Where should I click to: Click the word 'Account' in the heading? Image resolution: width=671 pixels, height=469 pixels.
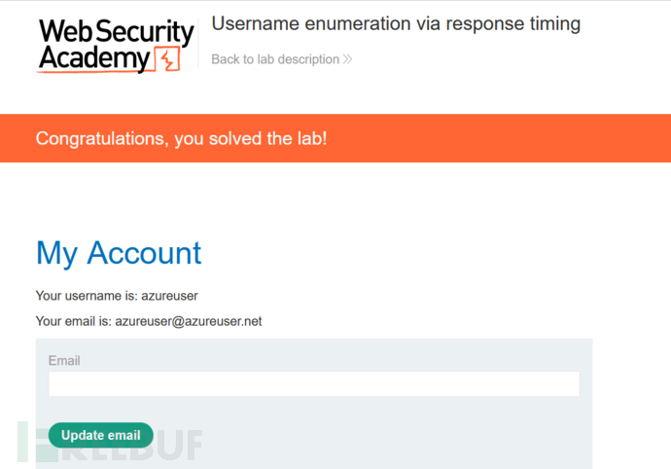(144, 253)
